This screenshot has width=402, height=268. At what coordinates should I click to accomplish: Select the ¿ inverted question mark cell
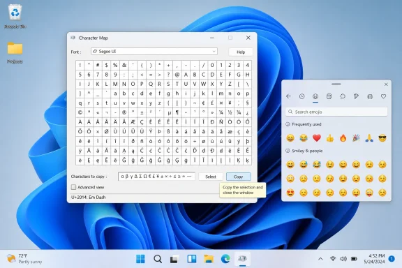click(247, 112)
